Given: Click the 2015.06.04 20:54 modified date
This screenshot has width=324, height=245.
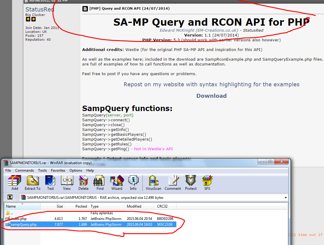Looking at the screenshot, I should (139, 218).
